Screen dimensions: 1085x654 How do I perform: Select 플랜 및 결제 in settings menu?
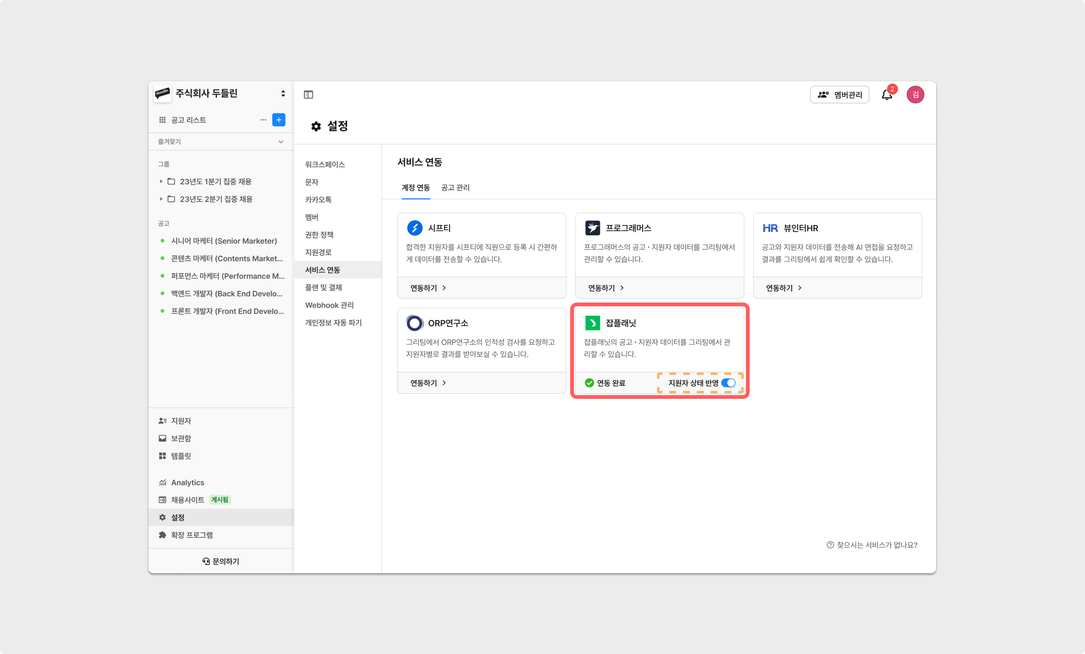(324, 288)
